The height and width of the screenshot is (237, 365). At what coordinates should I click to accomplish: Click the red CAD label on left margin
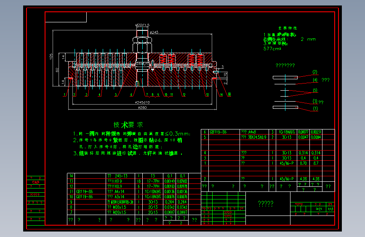click(36, 182)
